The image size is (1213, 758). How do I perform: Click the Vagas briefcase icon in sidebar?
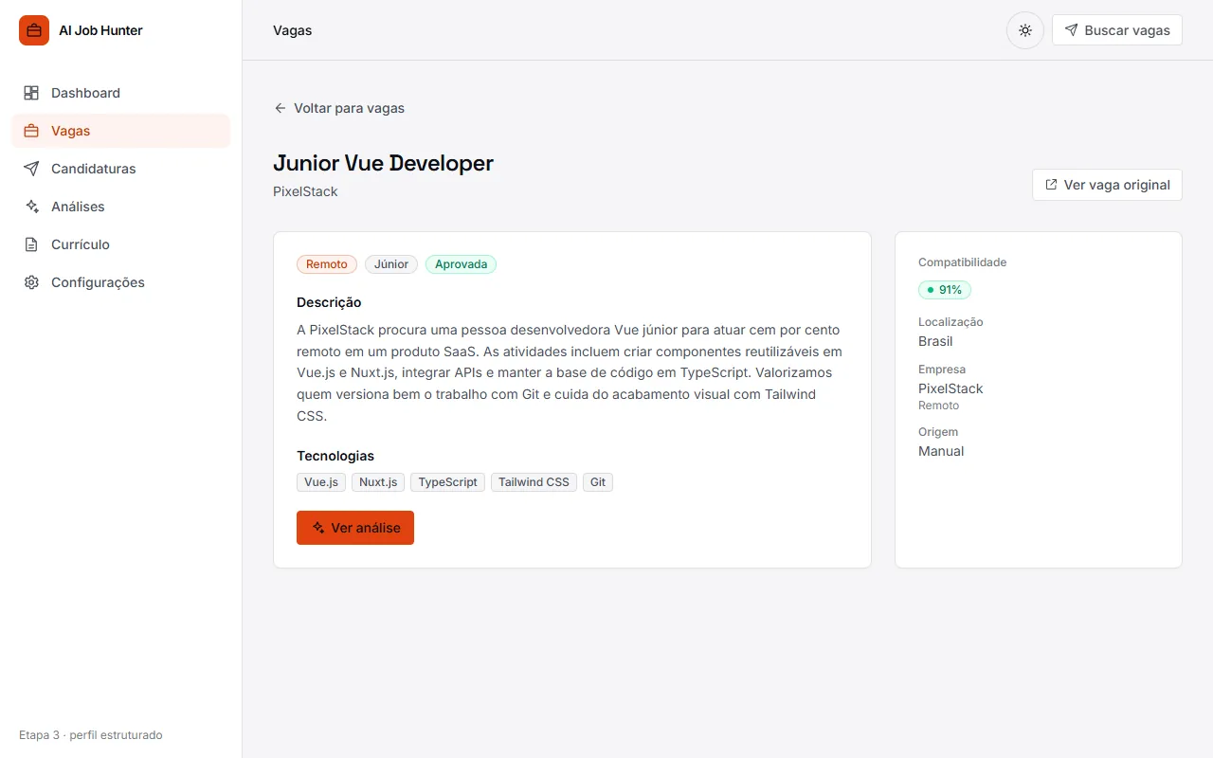(31, 131)
